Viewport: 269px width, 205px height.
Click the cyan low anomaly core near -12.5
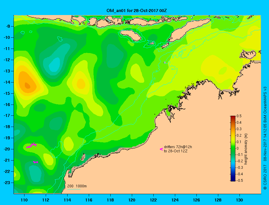[x=55, y=65]
